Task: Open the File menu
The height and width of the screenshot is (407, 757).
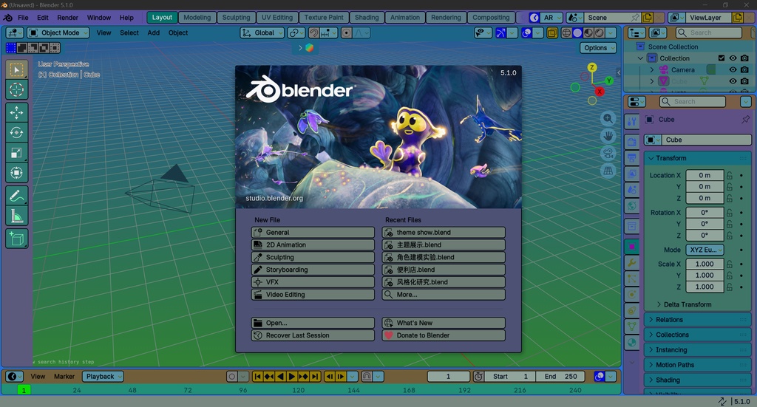Action: (23, 18)
